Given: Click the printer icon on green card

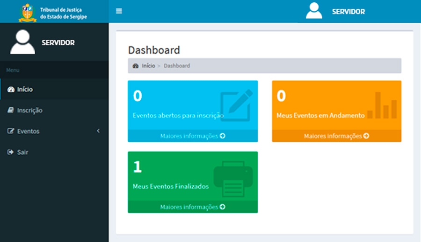Looking at the screenshot, I should tap(233, 179).
